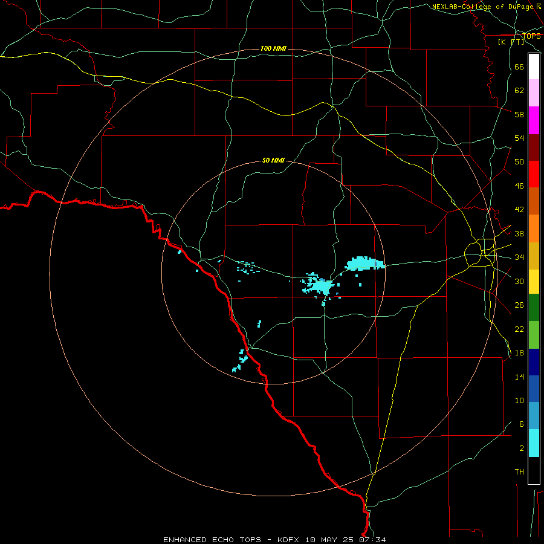Click the '54' legend value
The height and width of the screenshot is (544, 544).
519,138
